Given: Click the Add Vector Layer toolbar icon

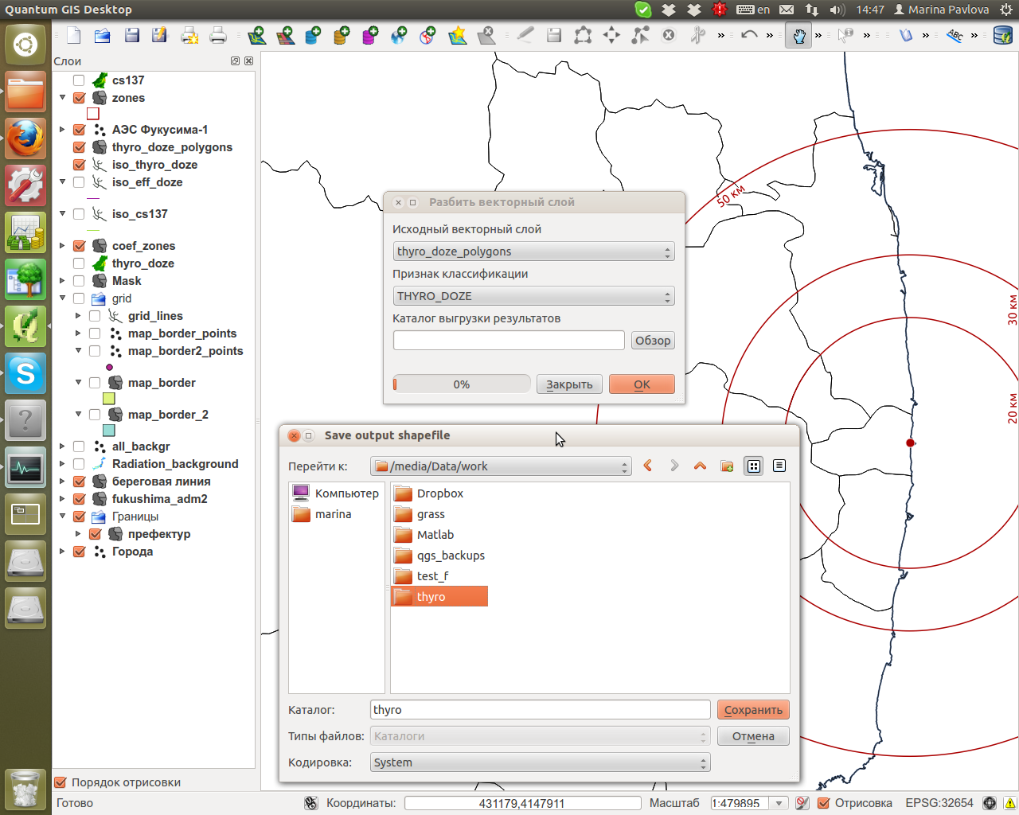Looking at the screenshot, I should (x=256, y=35).
